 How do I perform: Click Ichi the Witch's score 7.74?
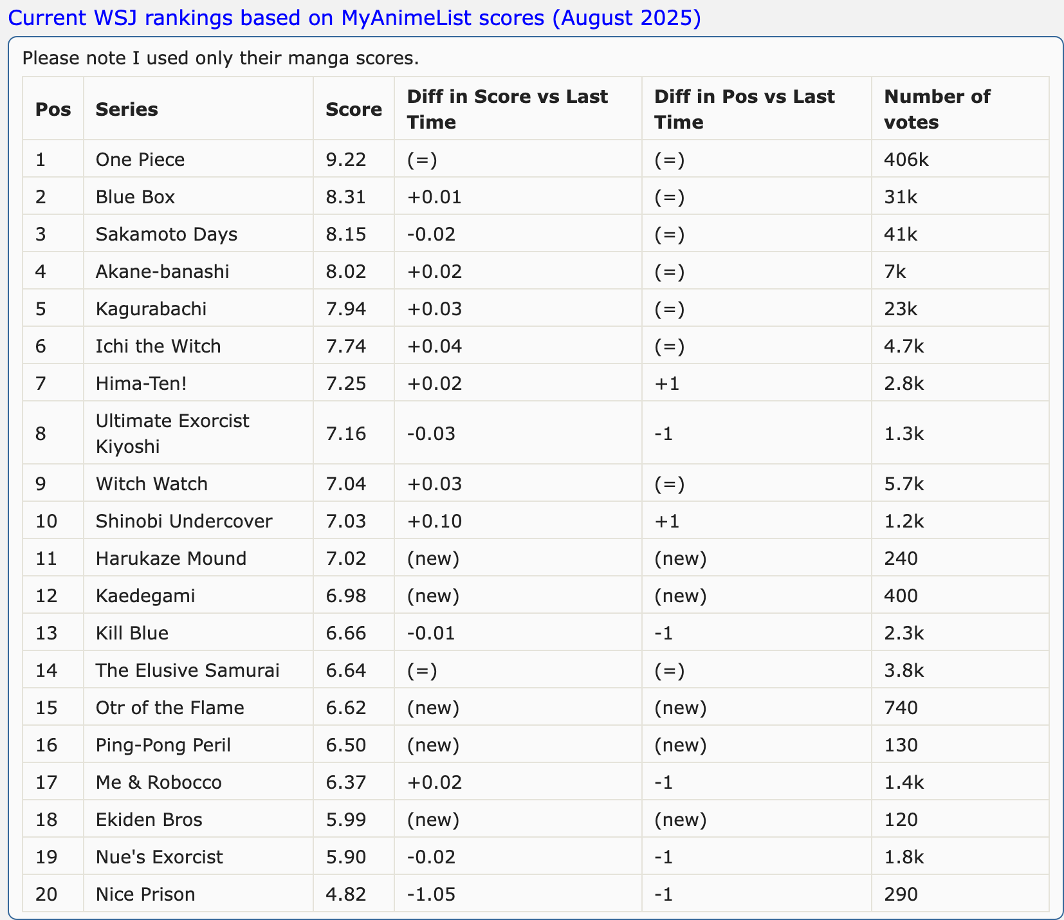point(345,345)
